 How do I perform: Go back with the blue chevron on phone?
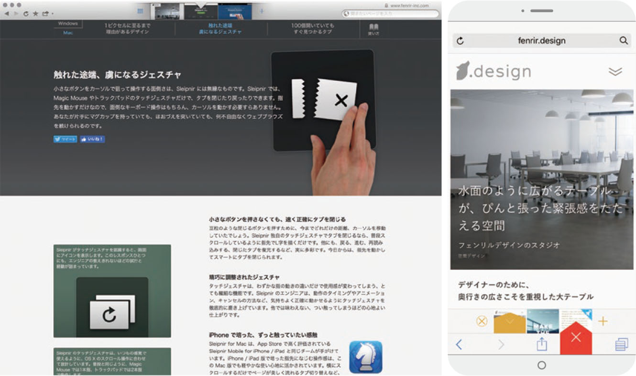[459, 344]
